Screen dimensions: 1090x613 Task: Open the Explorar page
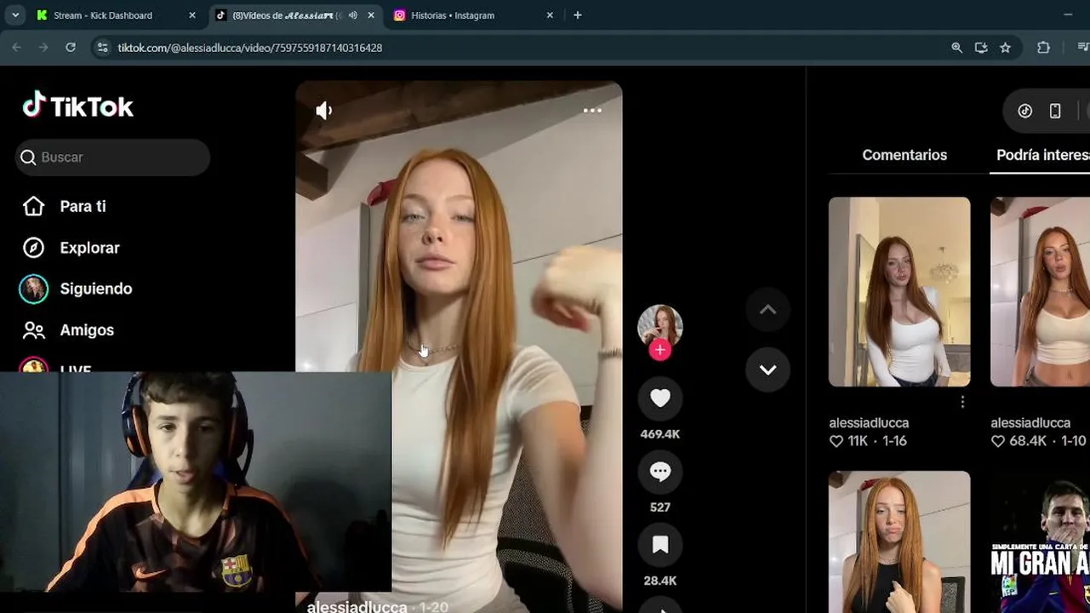pos(89,248)
